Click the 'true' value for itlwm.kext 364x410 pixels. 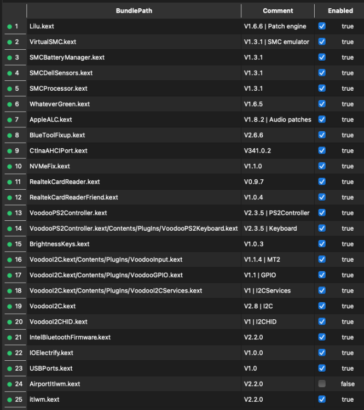coord(348,399)
